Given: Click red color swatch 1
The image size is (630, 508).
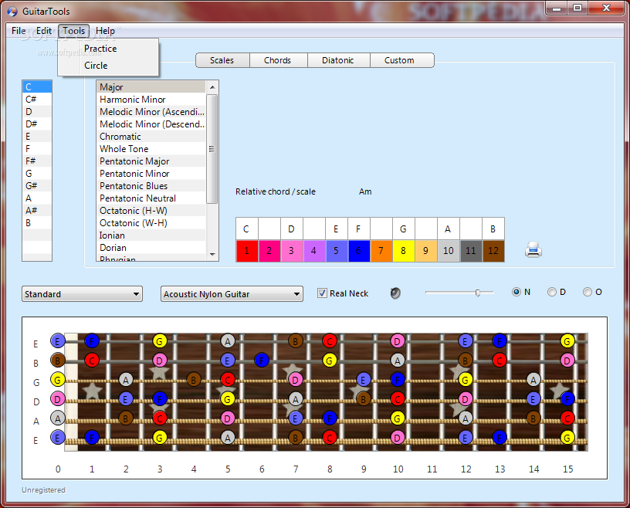Looking at the screenshot, I should click(x=247, y=251).
